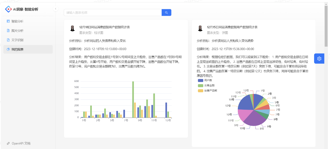Click the avatar on the 12月18日 card
Image resolution: width=330 pixels, height=149 pixels.
coord(72,28)
